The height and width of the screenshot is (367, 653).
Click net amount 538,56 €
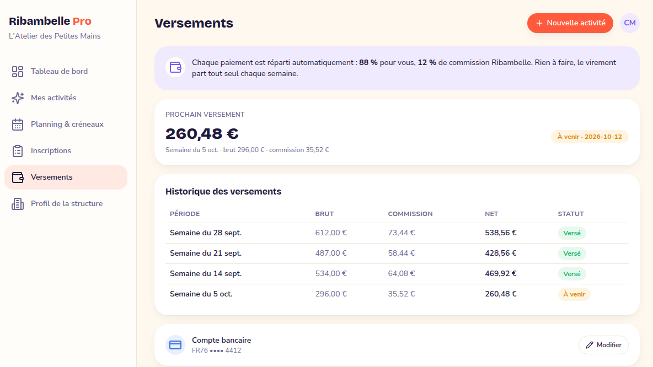pos(501,233)
